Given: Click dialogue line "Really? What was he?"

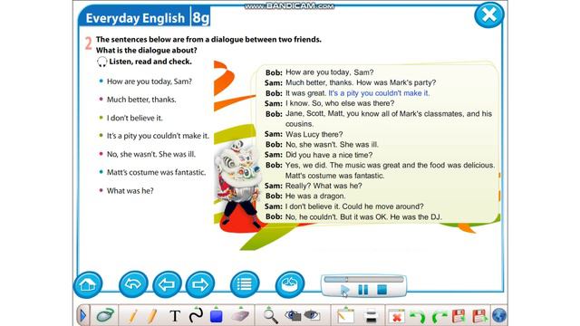Looking at the screenshot, I should [324, 186].
